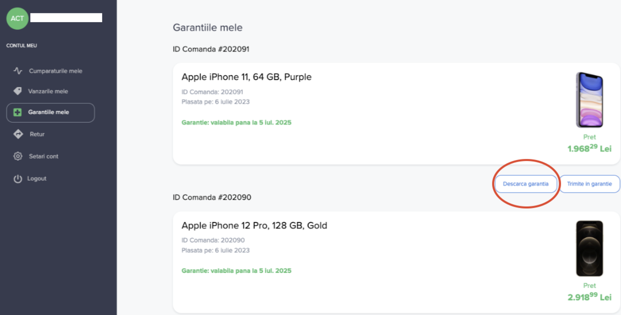
Task: Select Garantiile mele sidebar entry
Action: click(x=49, y=112)
